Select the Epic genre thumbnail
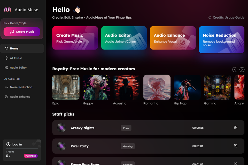The height and width of the screenshot is (165, 248). (x=66, y=87)
